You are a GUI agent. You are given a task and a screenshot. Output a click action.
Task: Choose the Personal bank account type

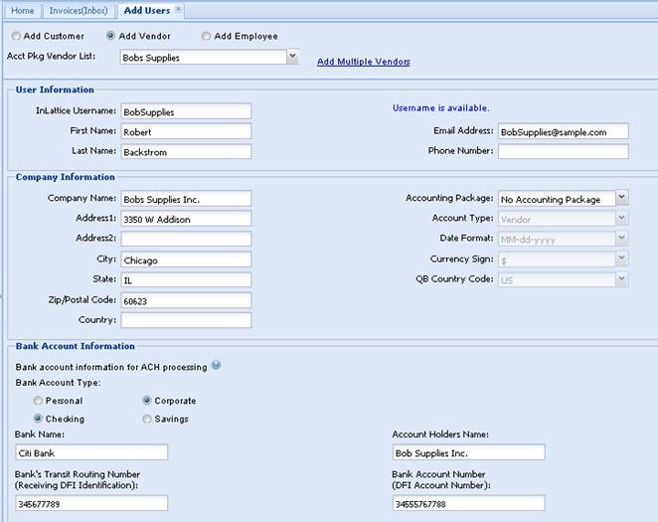[38, 401]
